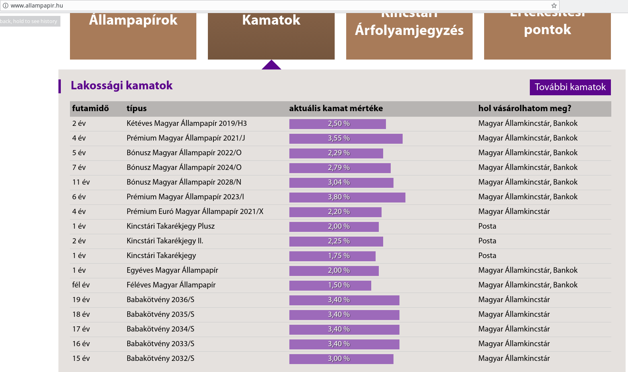The width and height of the screenshot is (628, 372).
Task: Click the hol vásárolhatom meg? header
Action: point(525,108)
